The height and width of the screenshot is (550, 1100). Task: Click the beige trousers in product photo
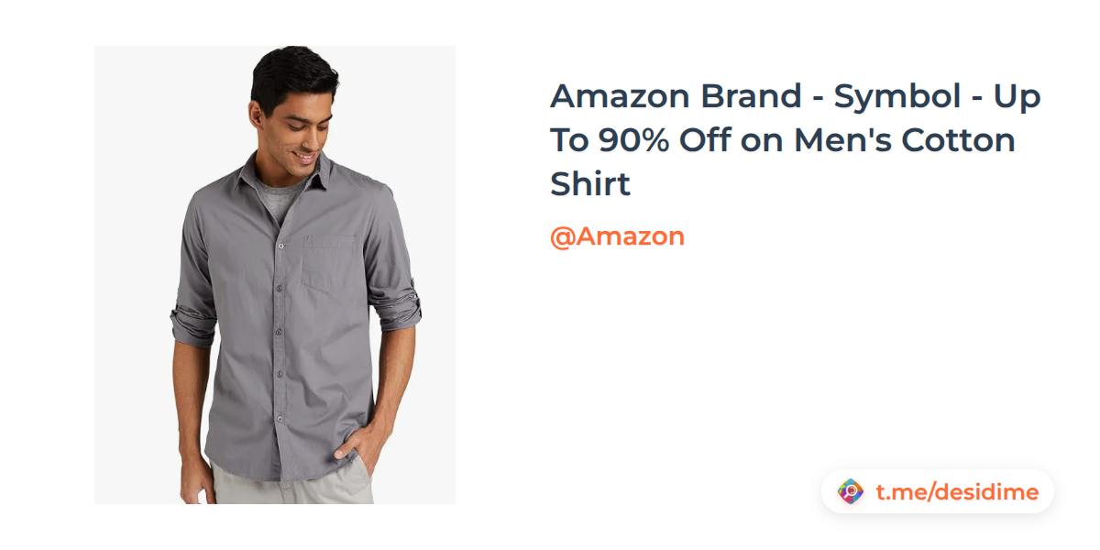[x=293, y=484]
